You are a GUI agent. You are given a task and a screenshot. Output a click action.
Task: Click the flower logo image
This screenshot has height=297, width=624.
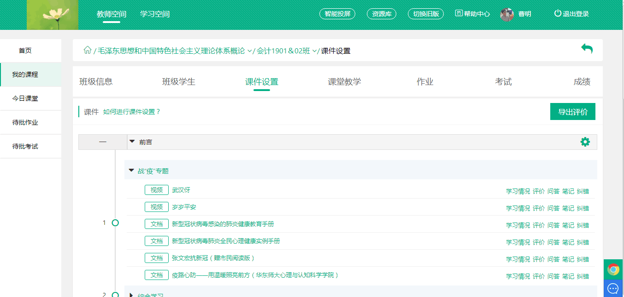tap(53, 15)
